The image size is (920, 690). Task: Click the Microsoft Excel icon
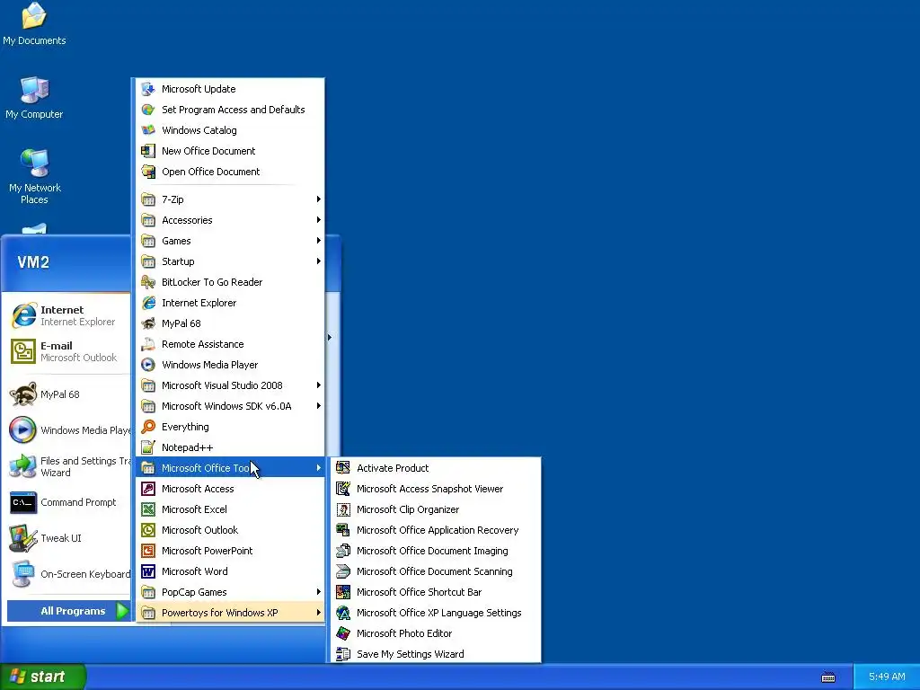click(x=148, y=509)
